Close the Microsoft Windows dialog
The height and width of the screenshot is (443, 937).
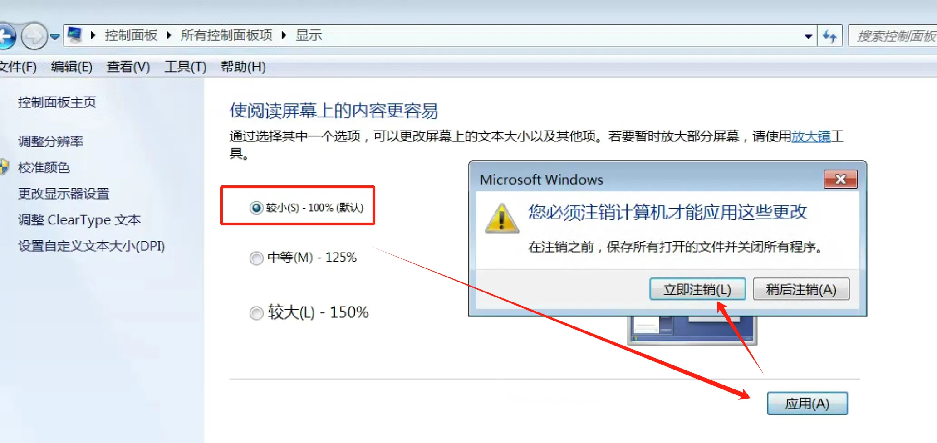(840, 179)
